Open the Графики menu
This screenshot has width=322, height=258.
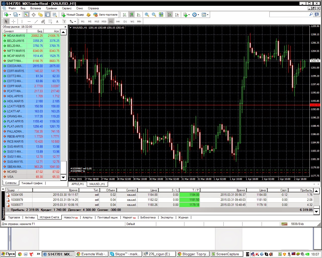point(51,8)
